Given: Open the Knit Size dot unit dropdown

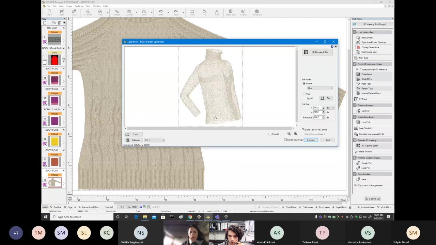Looking at the screenshot, I should point(330,108).
